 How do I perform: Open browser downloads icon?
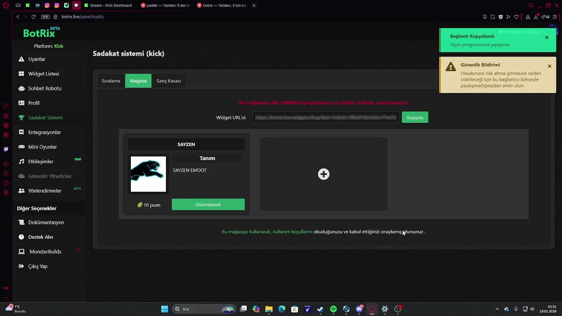[536, 17]
